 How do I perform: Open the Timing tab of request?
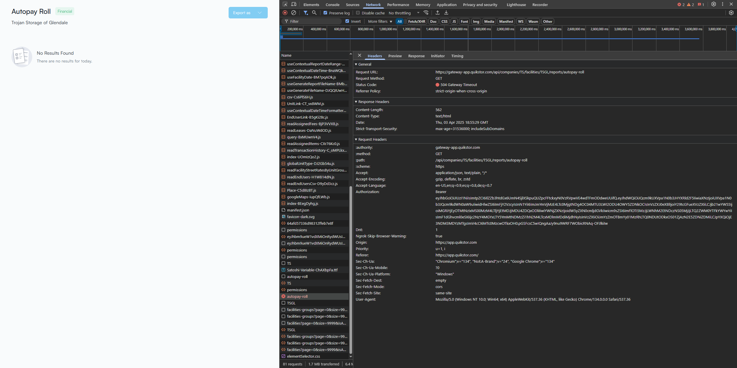(x=457, y=56)
